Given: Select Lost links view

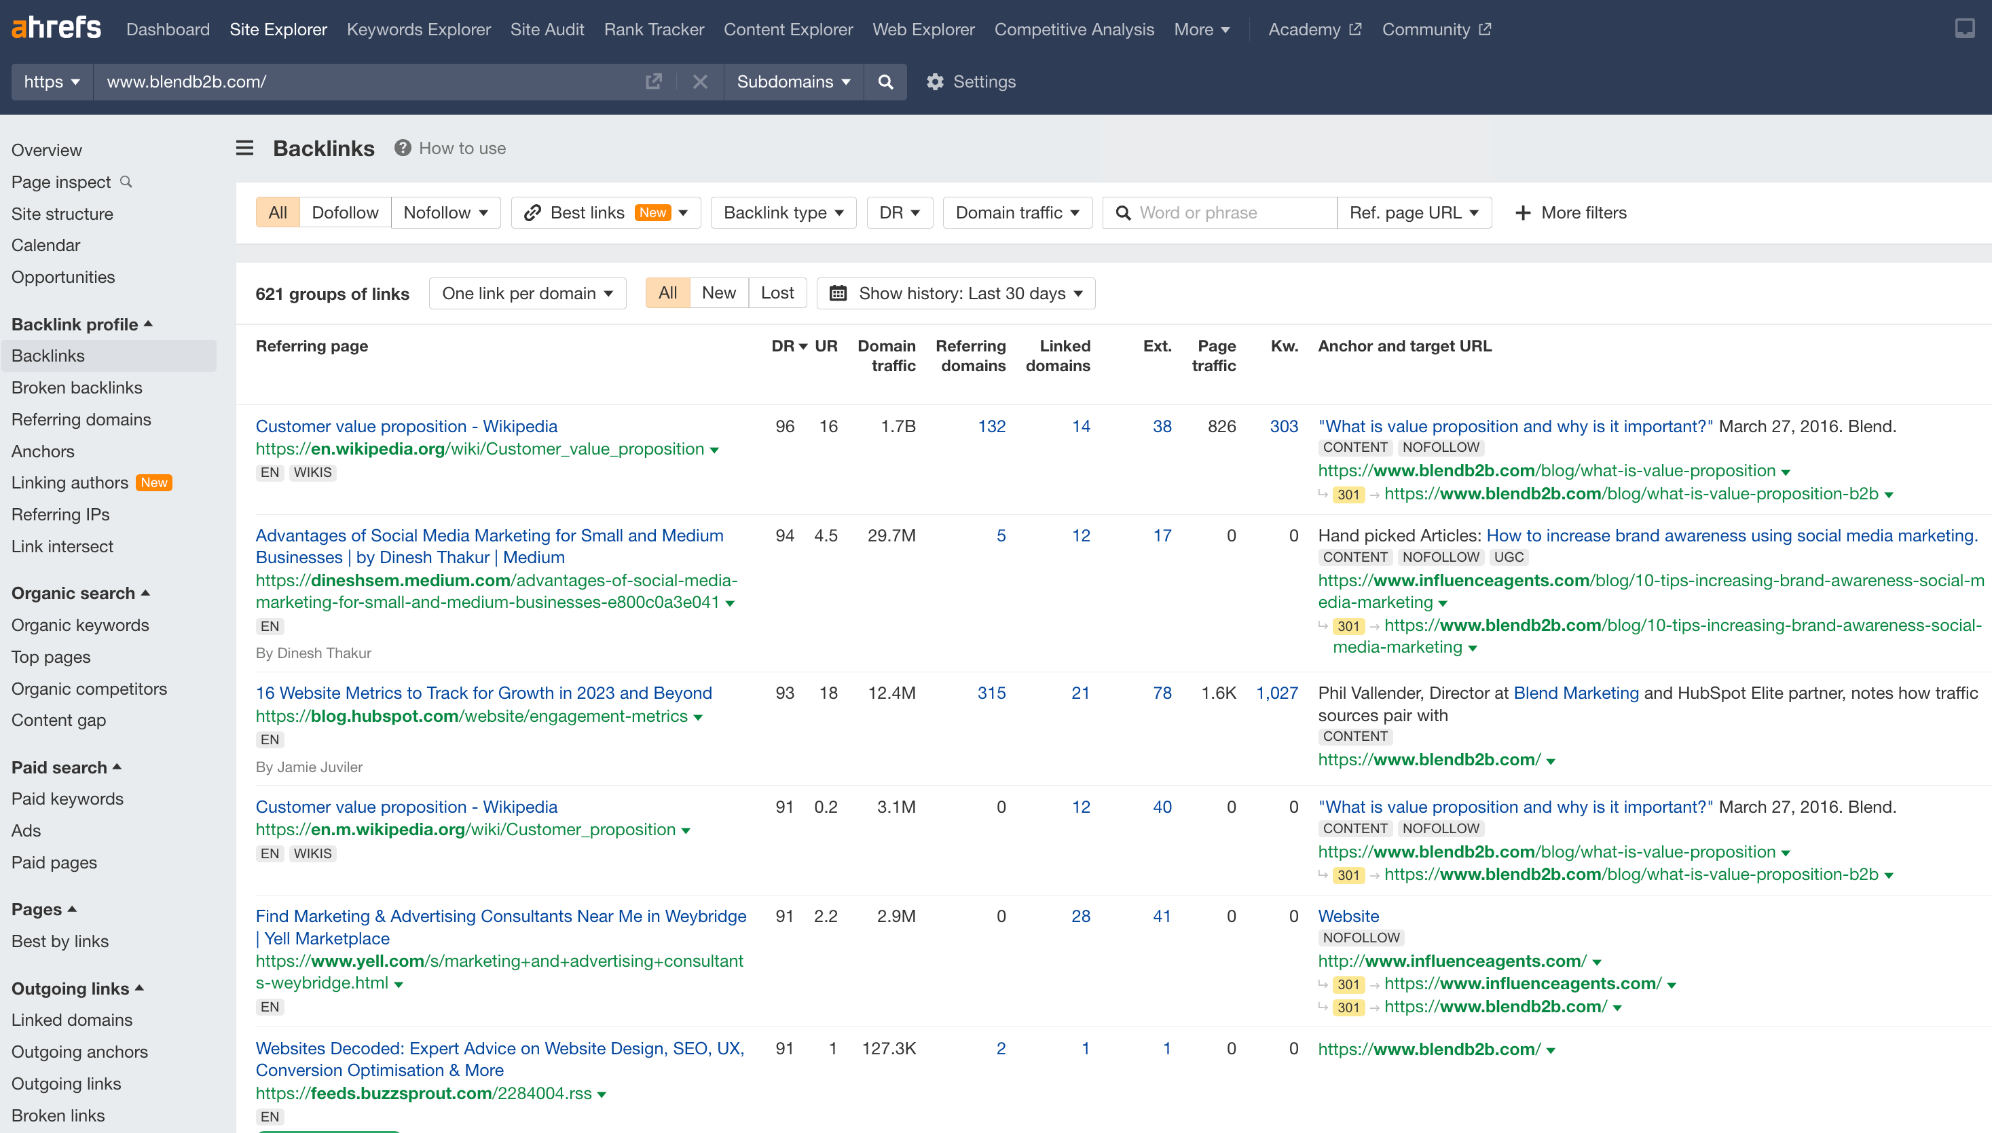Looking at the screenshot, I should click(777, 292).
